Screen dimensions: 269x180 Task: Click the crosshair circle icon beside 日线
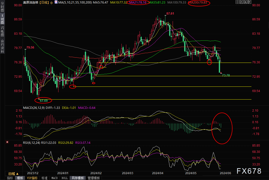[51, 3]
